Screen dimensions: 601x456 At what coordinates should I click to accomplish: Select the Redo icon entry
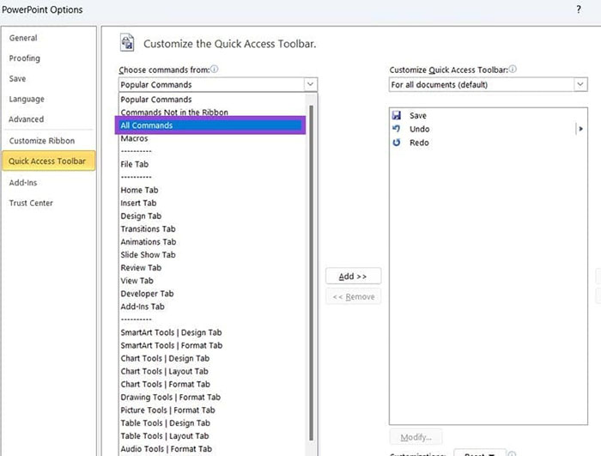pyautogui.click(x=397, y=143)
